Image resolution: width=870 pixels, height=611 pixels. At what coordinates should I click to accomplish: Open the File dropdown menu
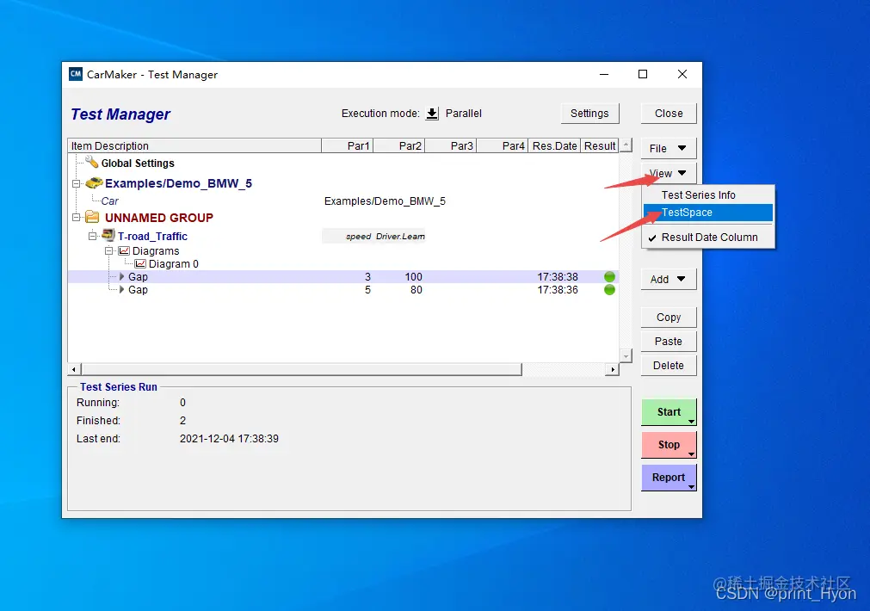[668, 148]
